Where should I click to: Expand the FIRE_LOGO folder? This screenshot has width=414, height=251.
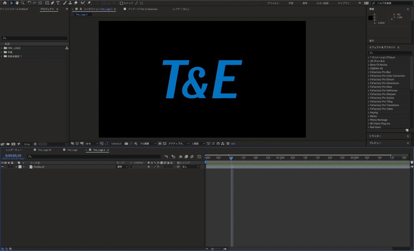pos(1,48)
